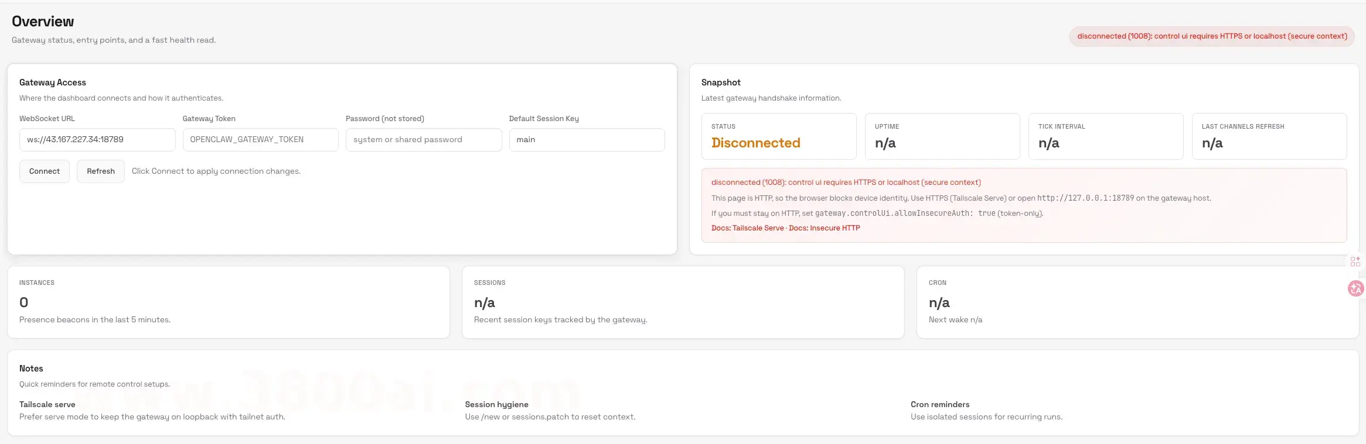Click the Tailscale serve note heading
1366x444 pixels.
47,404
